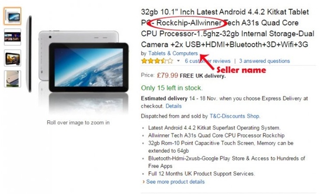Click the star rating icons
This screenshot has width=322, height=194.
tap(157, 61)
